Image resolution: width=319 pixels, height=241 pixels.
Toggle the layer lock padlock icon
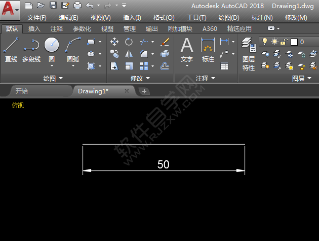284,42
